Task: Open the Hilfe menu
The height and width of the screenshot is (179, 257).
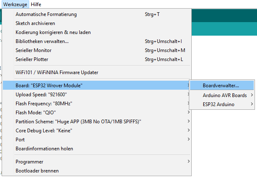Action: pos(36,5)
